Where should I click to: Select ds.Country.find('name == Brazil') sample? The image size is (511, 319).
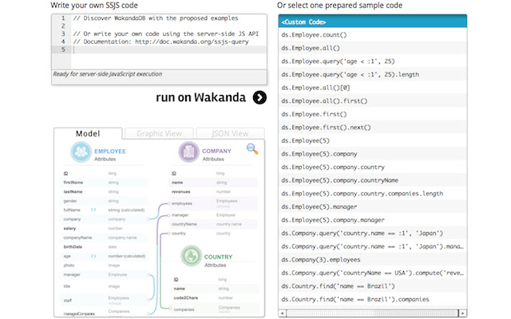[x=373, y=286]
